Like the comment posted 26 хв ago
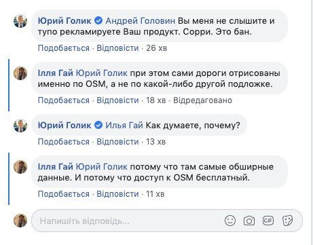Viewport: 313px width, 245px height. coord(64,48)
